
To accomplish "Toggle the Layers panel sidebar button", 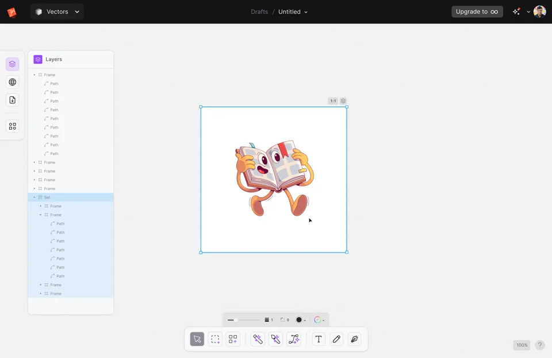I will pos(12,64).
